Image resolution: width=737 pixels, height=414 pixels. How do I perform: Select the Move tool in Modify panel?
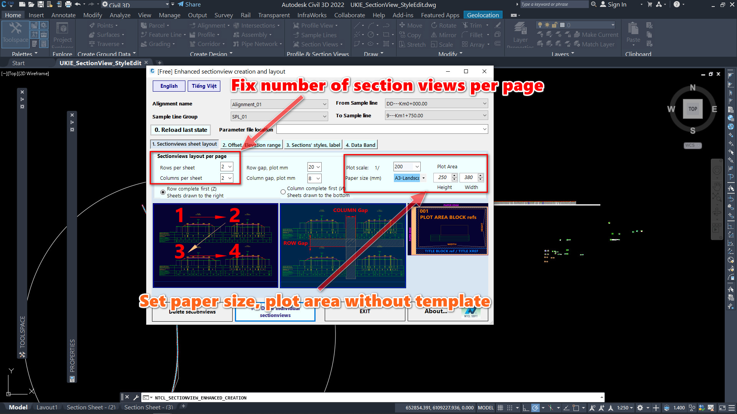coord(410,25)
